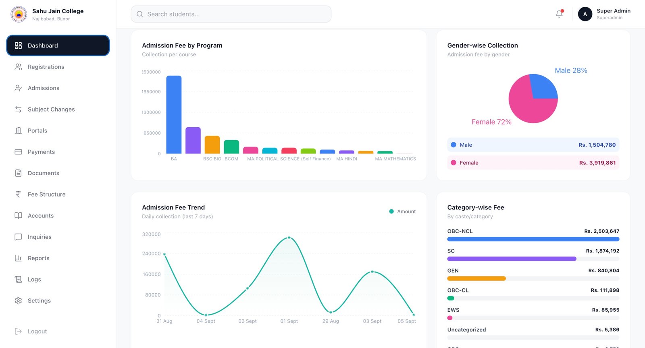
Task: Open the Documents section
Action: click(x=58, y=173)
